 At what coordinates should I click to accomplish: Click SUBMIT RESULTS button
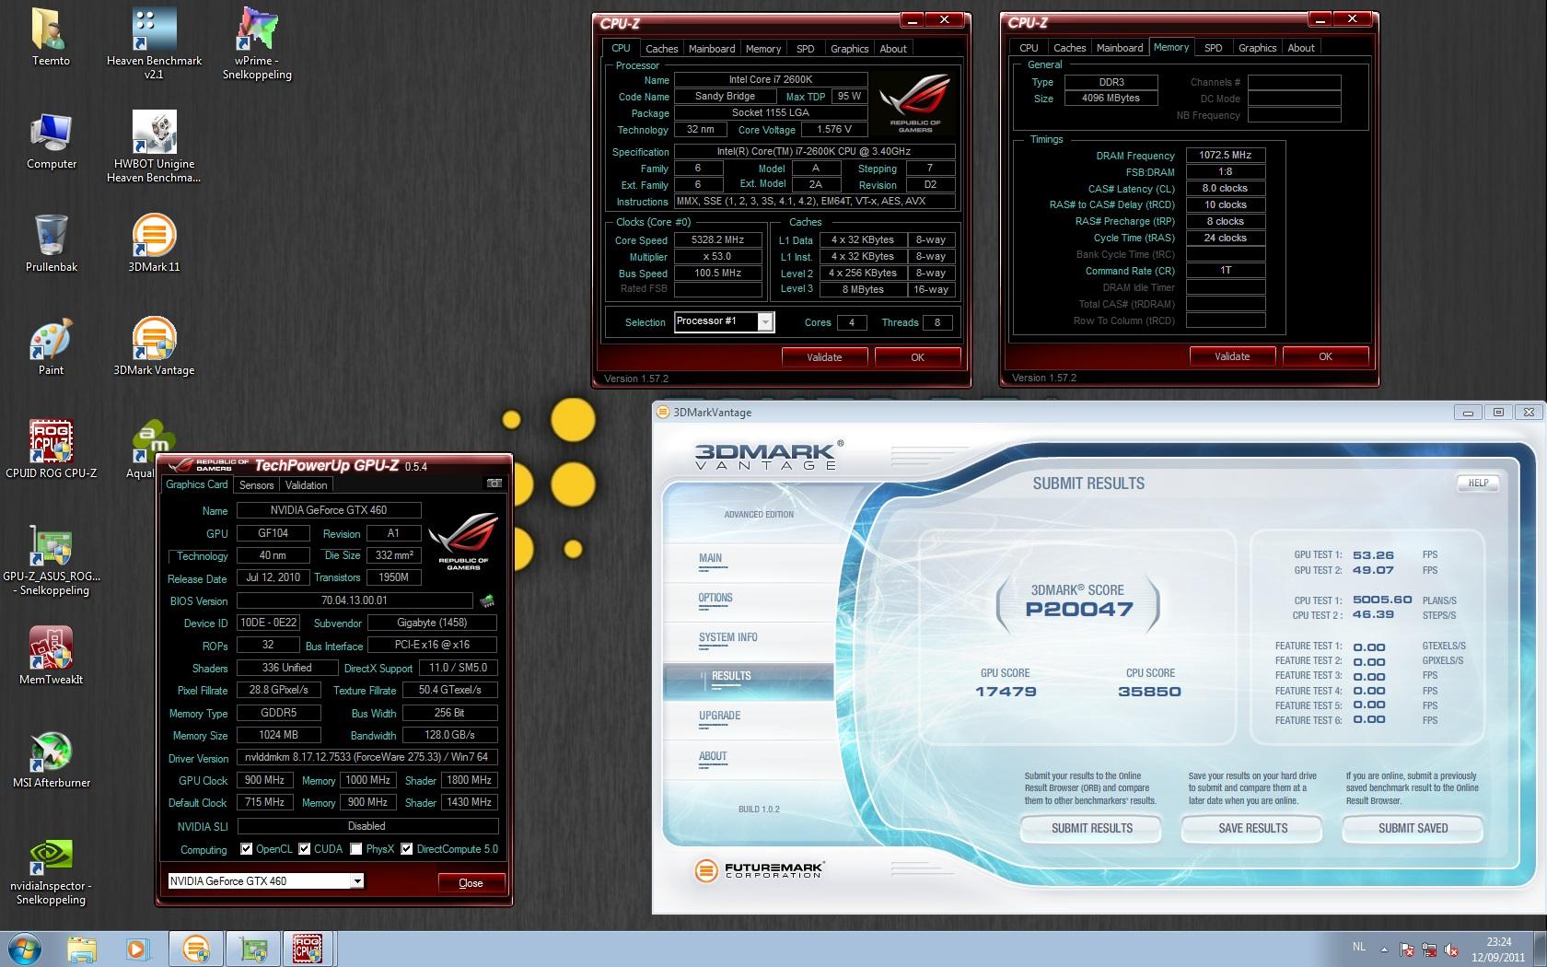(x=1091, y=829)
